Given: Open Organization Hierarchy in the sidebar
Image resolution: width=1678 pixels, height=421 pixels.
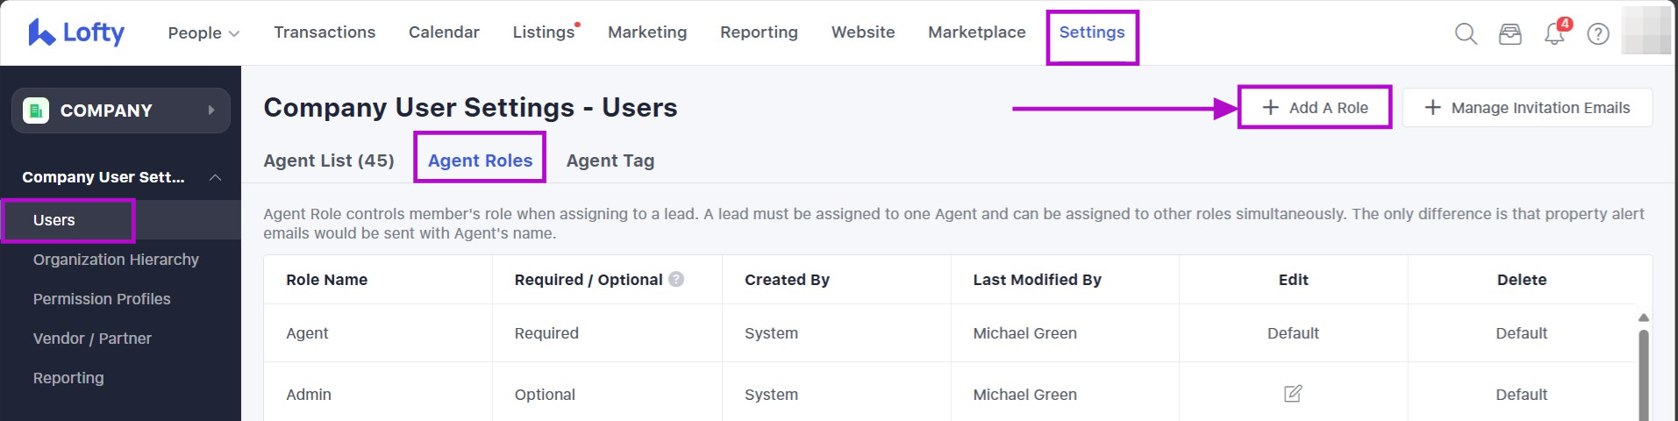Looking at the screenshot, I should [116, 260].
